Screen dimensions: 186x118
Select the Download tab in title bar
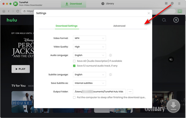pos(74,4)
